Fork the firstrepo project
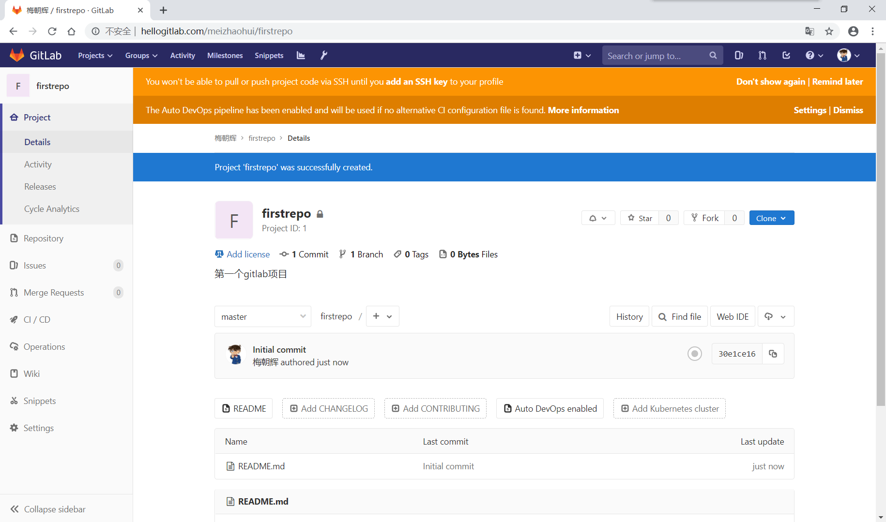The image size is (886, 522). [x=704, y=218]
